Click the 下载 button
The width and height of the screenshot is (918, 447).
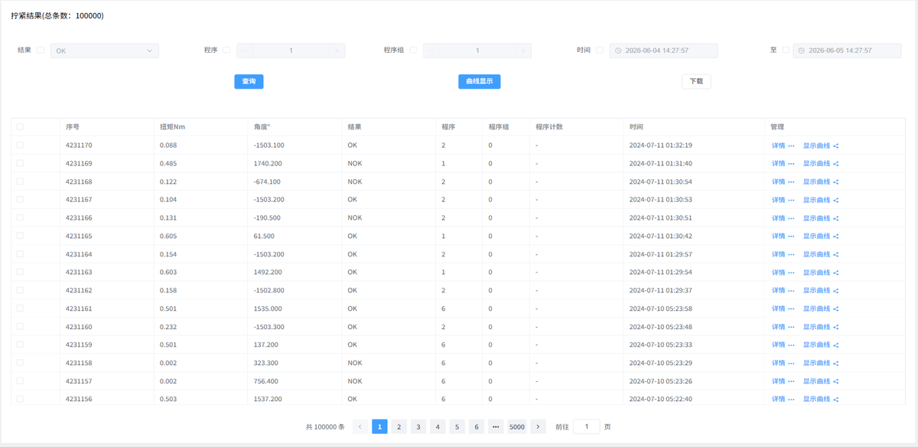coord(696,81)
